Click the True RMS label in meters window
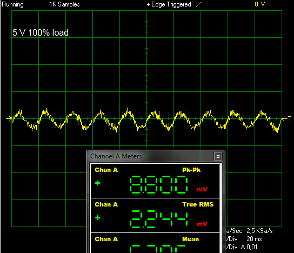 [x=198, y=204]
